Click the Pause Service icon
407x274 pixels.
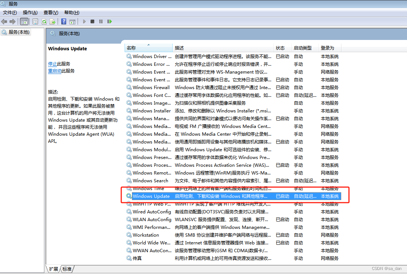click(x=101, y=21)
